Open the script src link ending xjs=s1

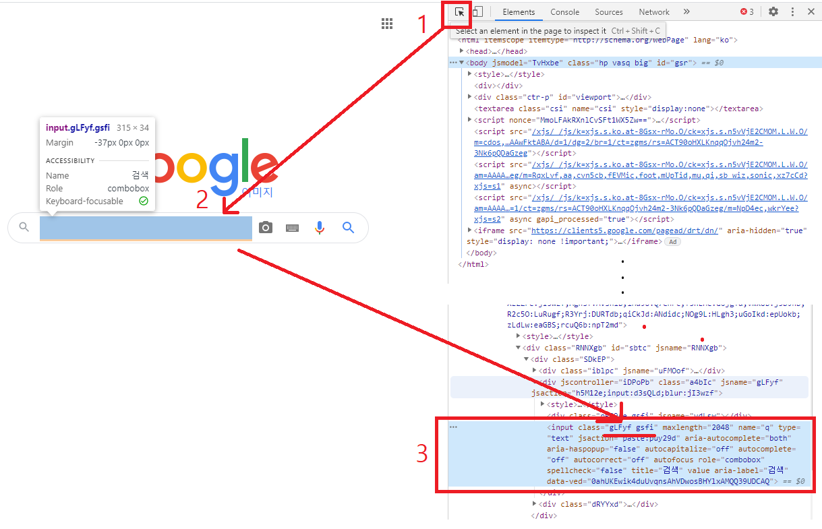(x=641, y=175)
